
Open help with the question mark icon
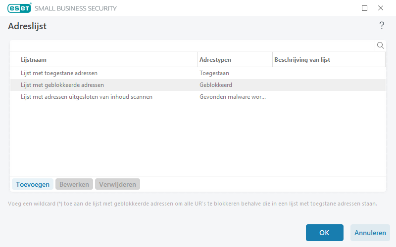click(x=382, y=26)
